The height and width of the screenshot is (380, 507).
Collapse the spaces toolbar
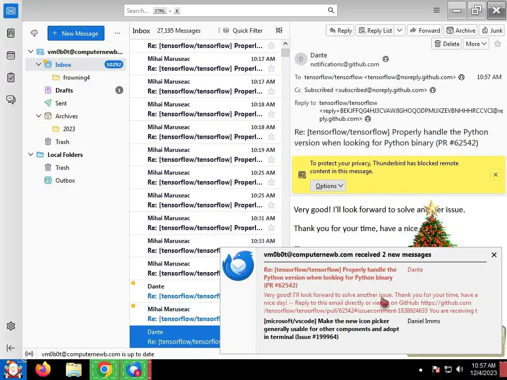(11, 348)
